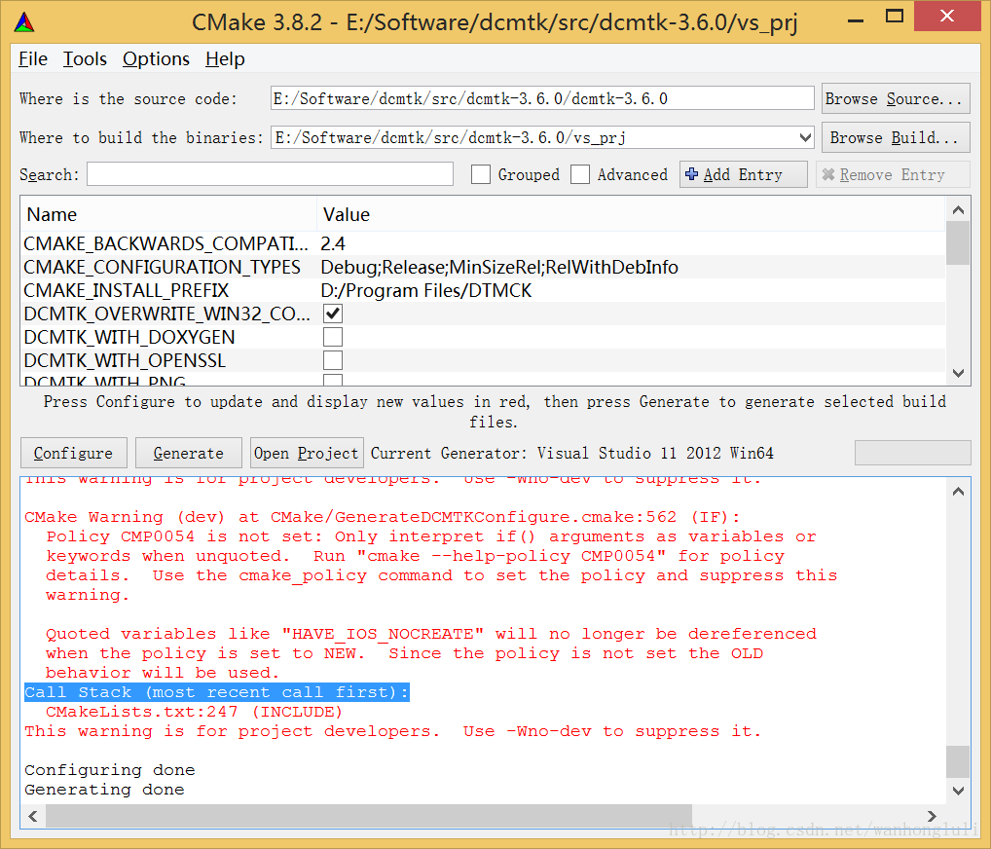
Task: Click the Remove Entry button
Action: [893, 174]
